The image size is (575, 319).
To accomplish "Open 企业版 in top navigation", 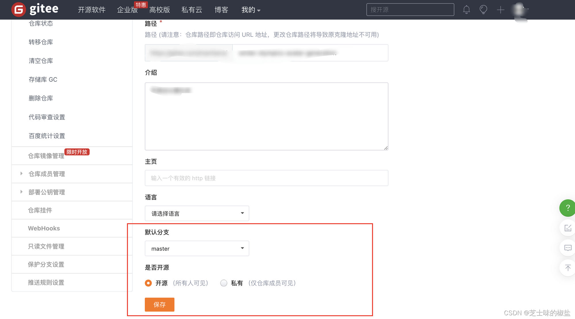I will (x=127, y=10).
